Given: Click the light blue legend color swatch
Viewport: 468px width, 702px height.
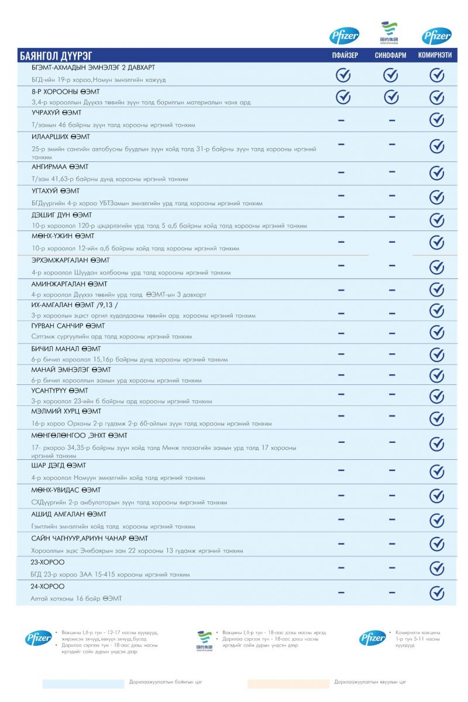Looking at the screenshot, I should (83, 683).
